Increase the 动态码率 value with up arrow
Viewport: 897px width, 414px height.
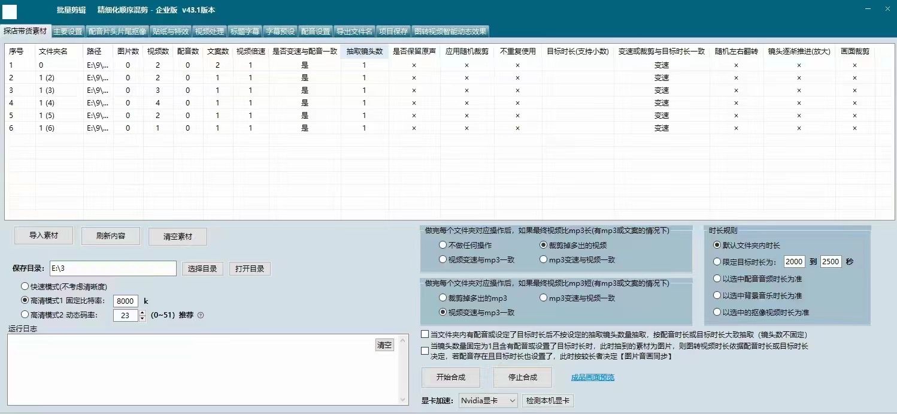(143, 312)
